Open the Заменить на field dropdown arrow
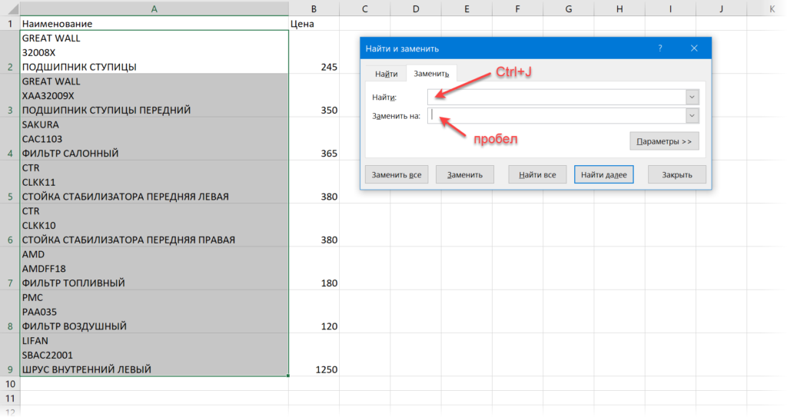This screenshot has height=417, width=787. pos(692,115)
